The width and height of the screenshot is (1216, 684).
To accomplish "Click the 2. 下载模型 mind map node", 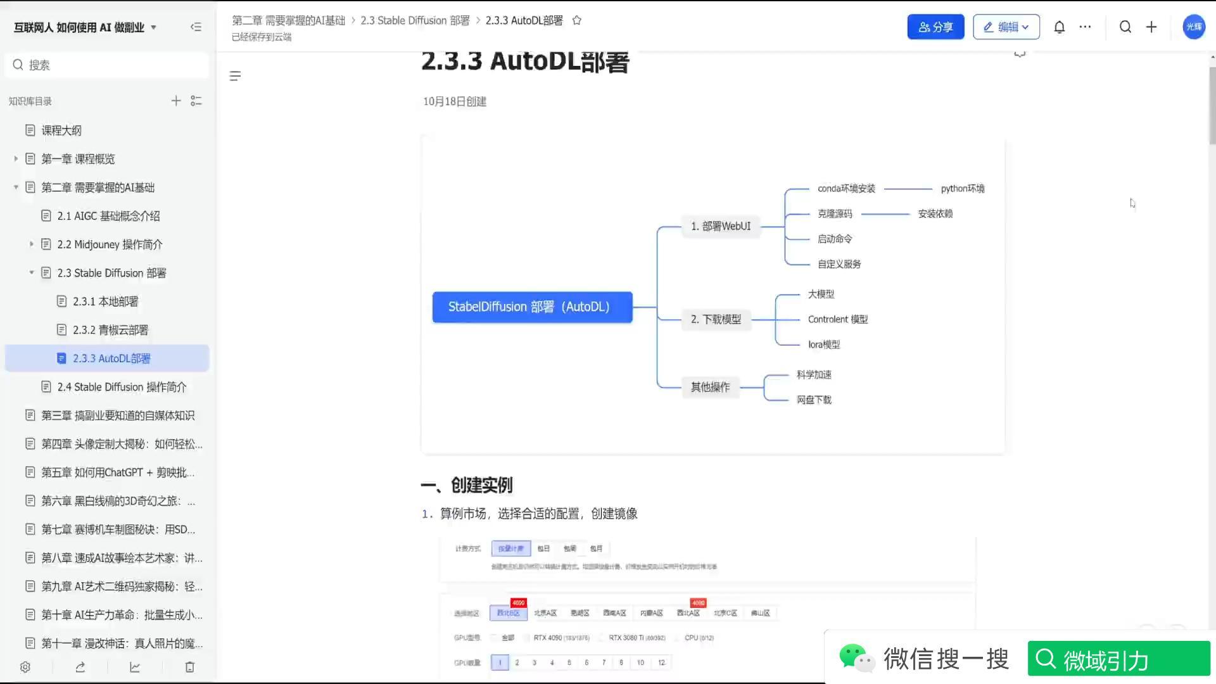I will pos(716,319).
